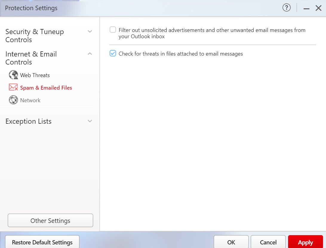Expand Security & Tuneup Controls chevron

tap(90, 31)
